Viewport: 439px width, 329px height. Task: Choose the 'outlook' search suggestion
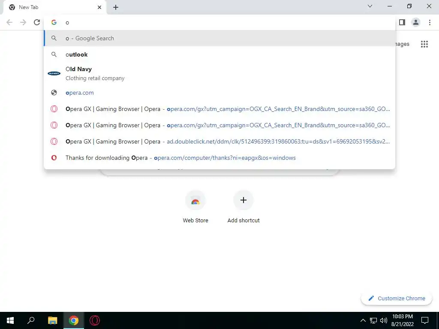[x=220, y=54]
